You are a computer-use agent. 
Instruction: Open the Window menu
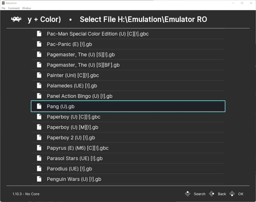pyautogui.click(x=26, y=8)
